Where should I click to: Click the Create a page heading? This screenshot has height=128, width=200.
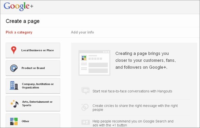23,21
